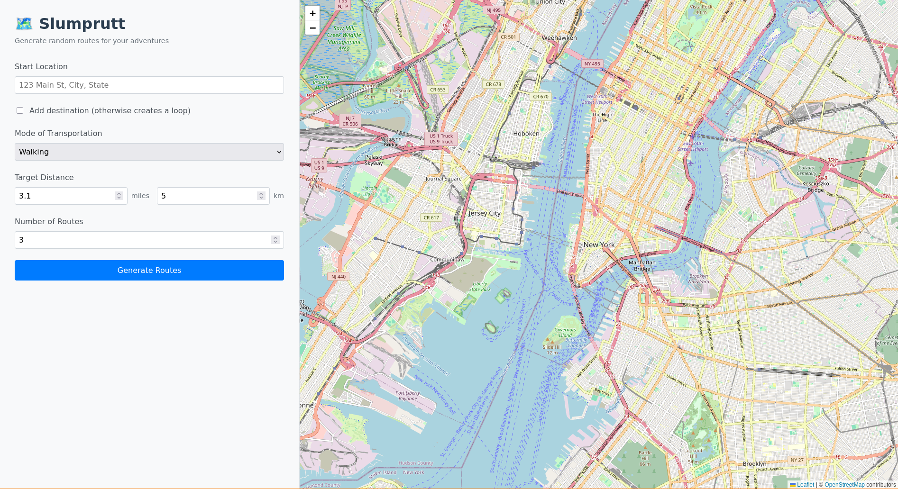This screenshot has height=489, width=898.
Task: Click the NY 27 route shield
Action: 797,460
